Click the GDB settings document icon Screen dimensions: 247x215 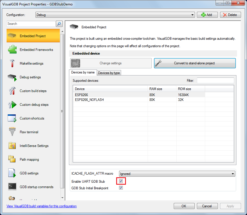pos(12,173)
